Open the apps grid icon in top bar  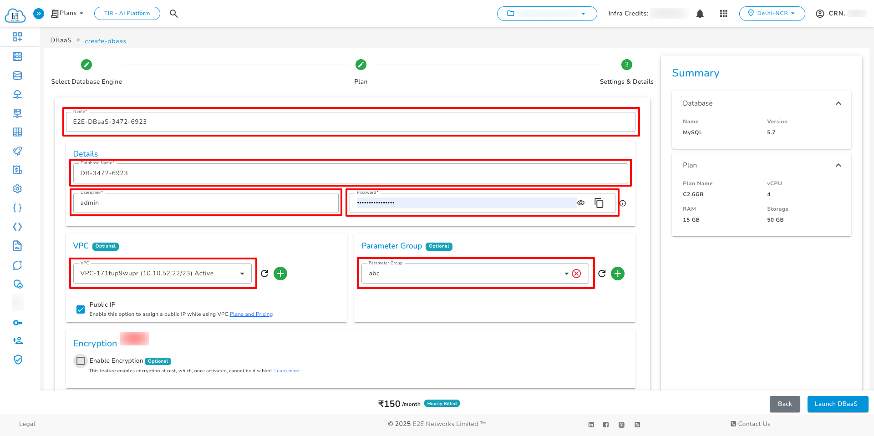[723, 14]
